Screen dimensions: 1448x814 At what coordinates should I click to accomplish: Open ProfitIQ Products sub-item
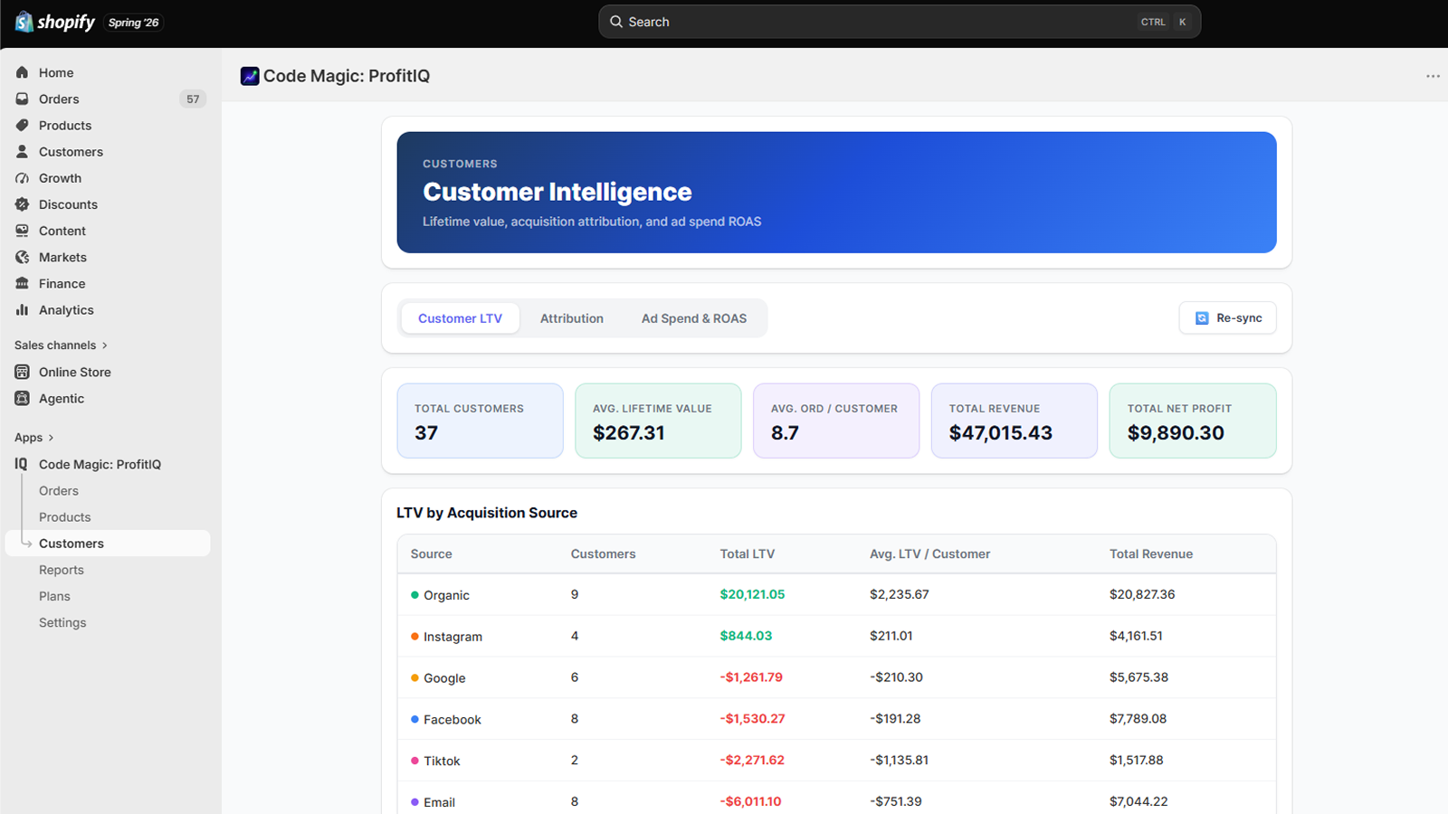(64, 516)
